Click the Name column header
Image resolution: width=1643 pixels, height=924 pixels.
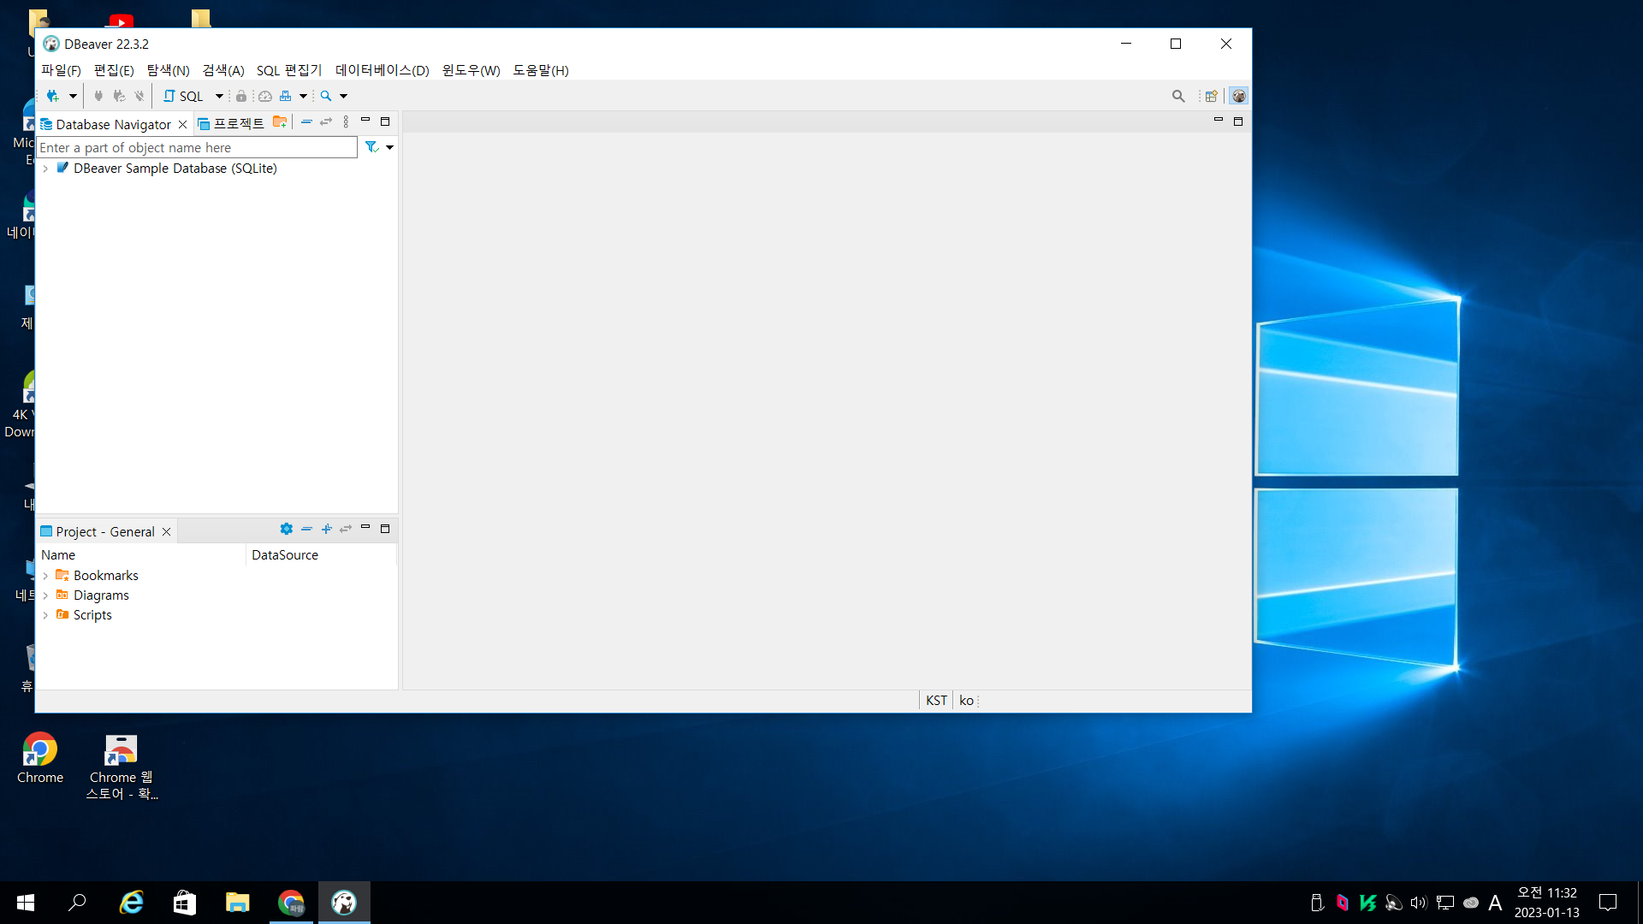pyautogui.click(x=141, y=555)
